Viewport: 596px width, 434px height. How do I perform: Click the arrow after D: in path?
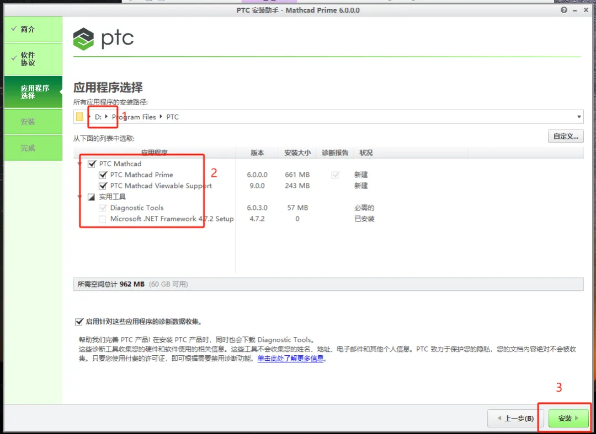[107, 117]
